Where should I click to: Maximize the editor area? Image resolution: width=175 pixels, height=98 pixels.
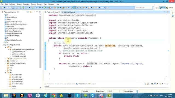168,12
